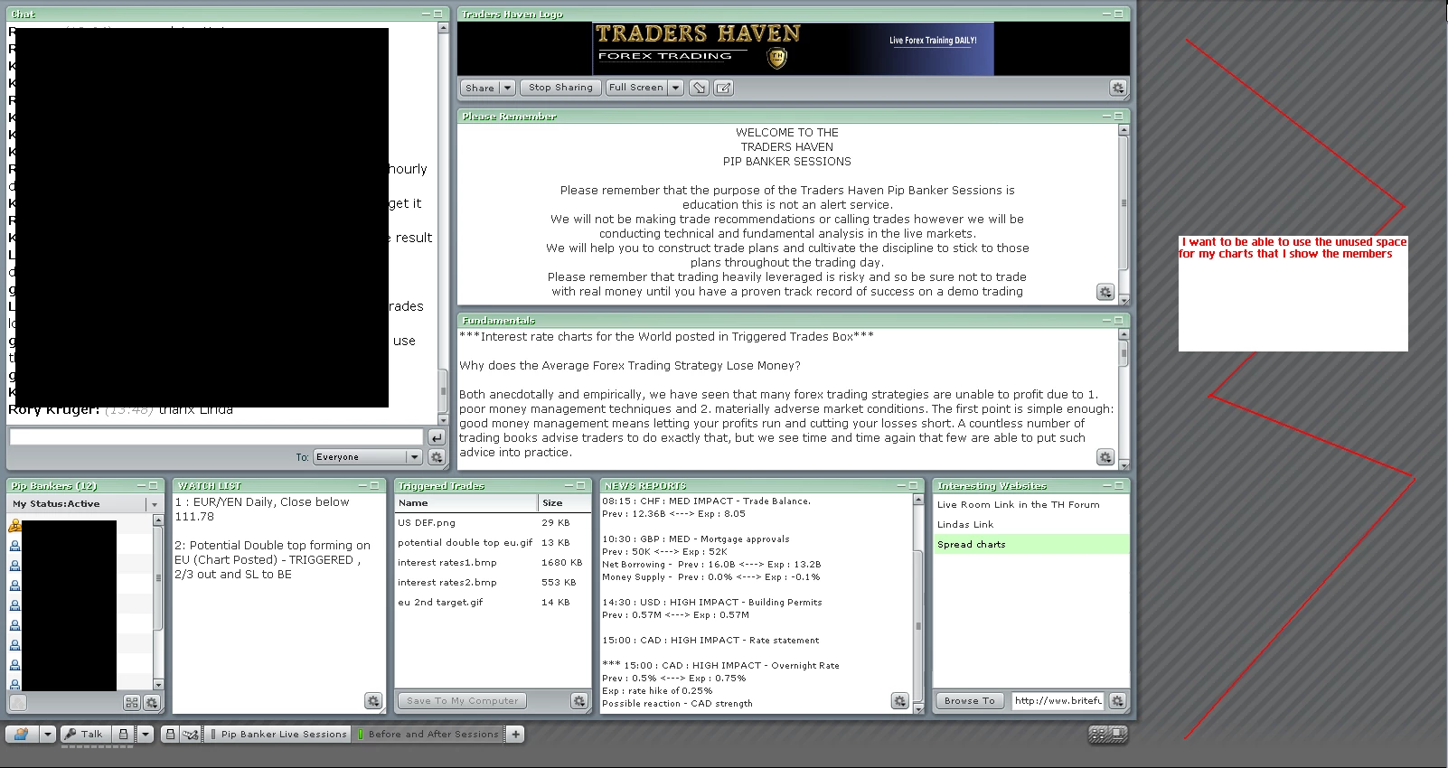
Task: Click Save To My Computer
Action: [x=462, y=700]
